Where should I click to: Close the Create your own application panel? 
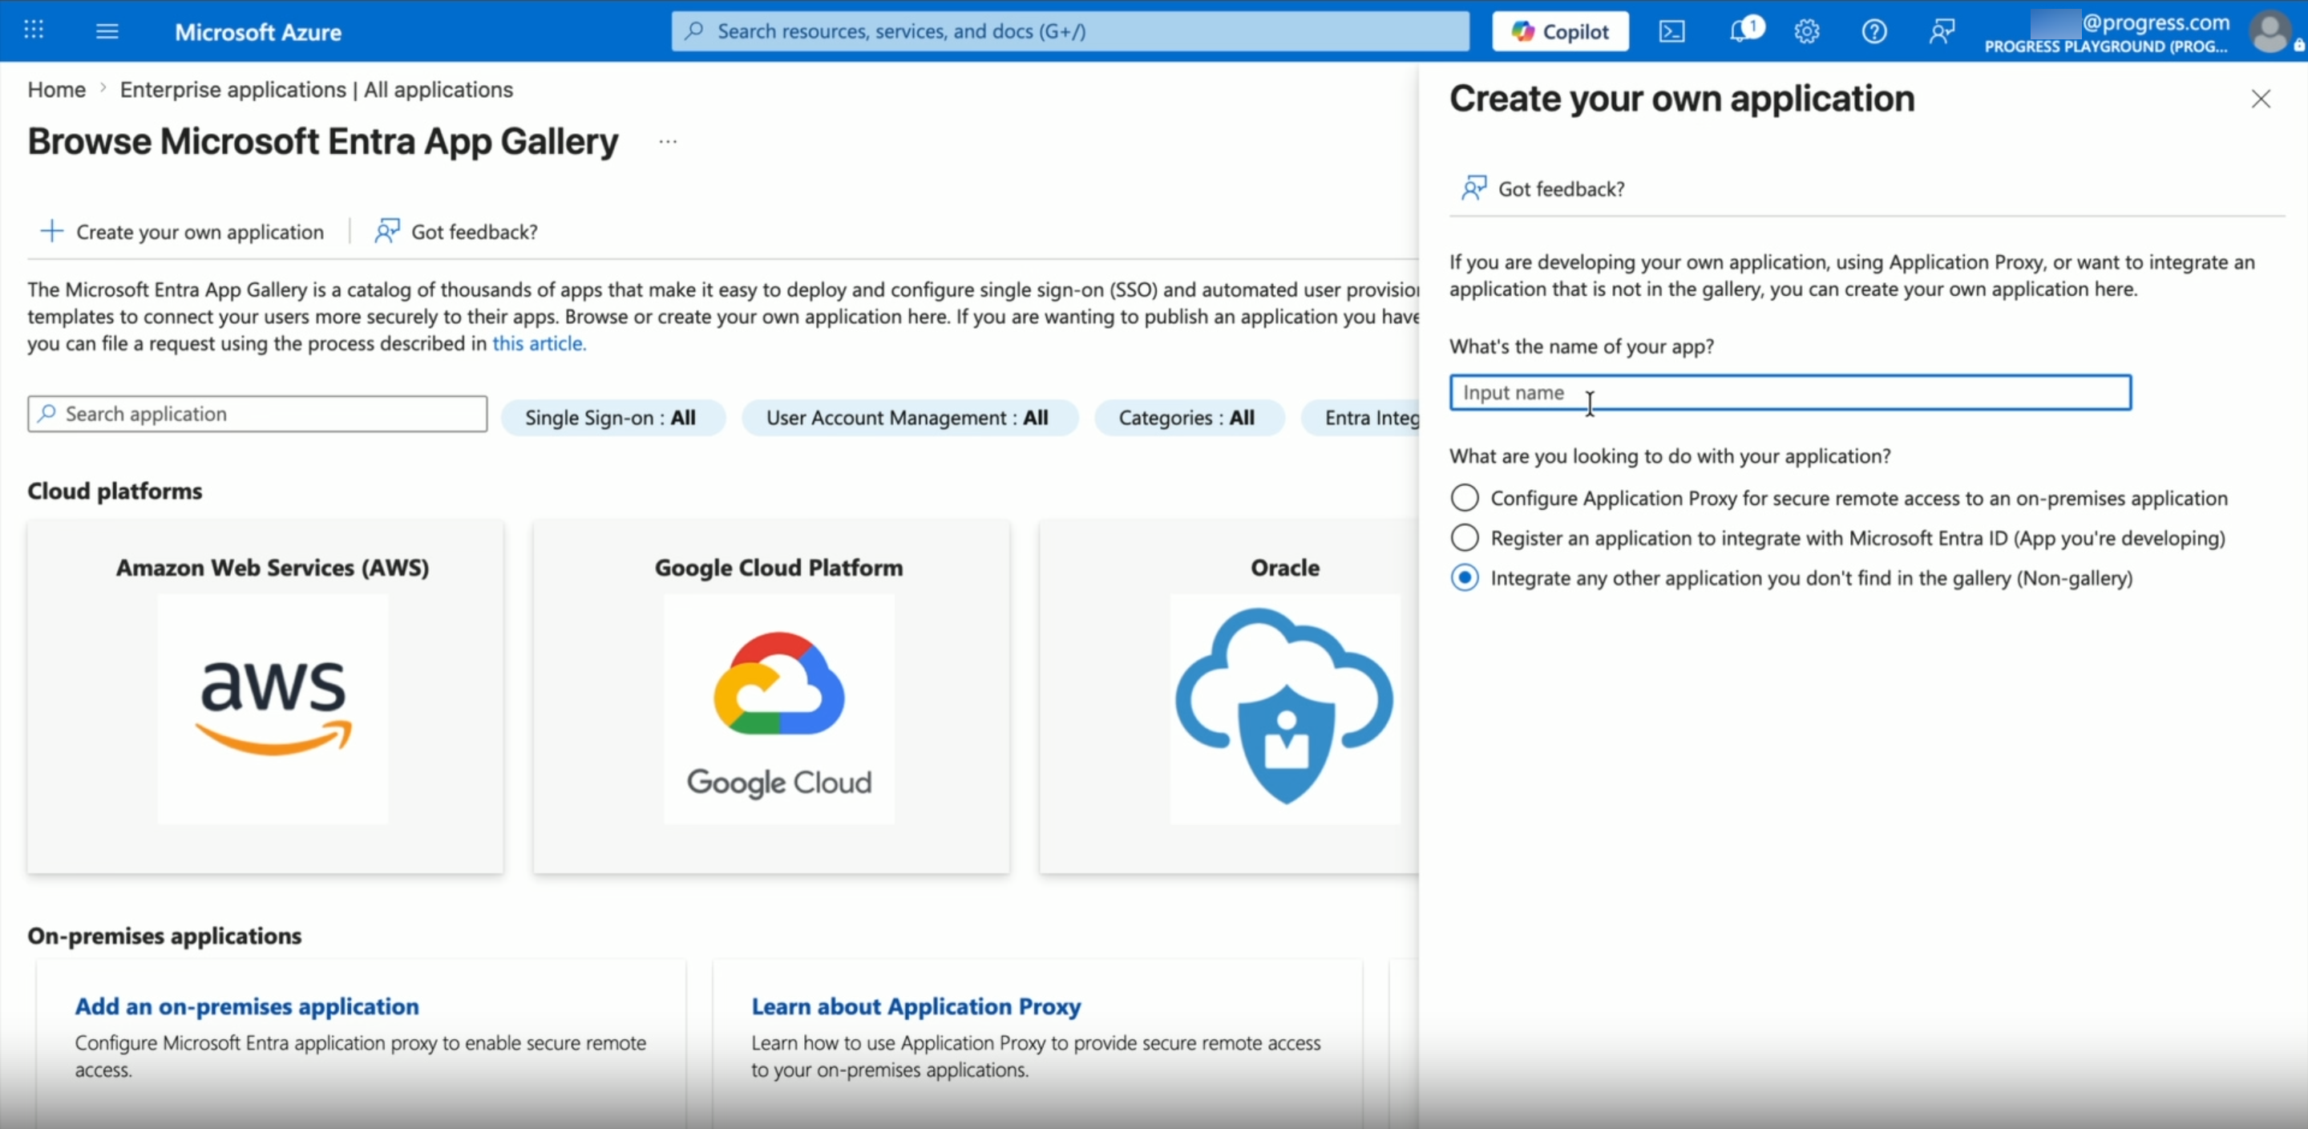click(x=2261, y=99)
